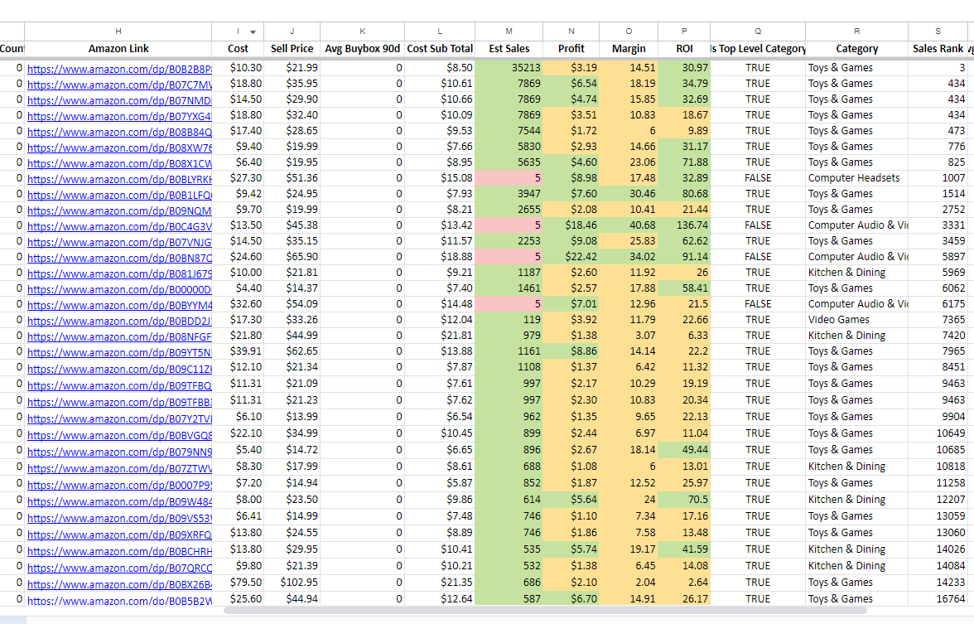Image resolution: width=974 pixels, height=624 pixels.
Task: Open the Amazon link containing B07YXG4
Action: (119, 116)
